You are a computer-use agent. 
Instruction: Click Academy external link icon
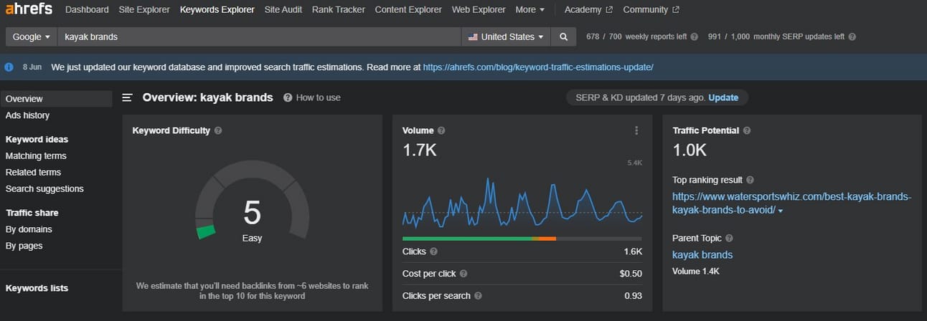click(609, 10)
